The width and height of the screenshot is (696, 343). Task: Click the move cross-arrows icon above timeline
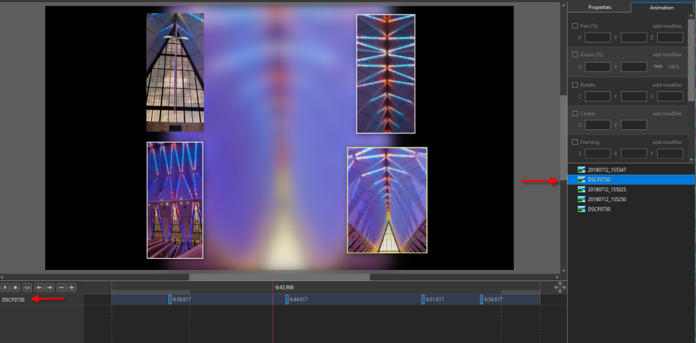560,287
